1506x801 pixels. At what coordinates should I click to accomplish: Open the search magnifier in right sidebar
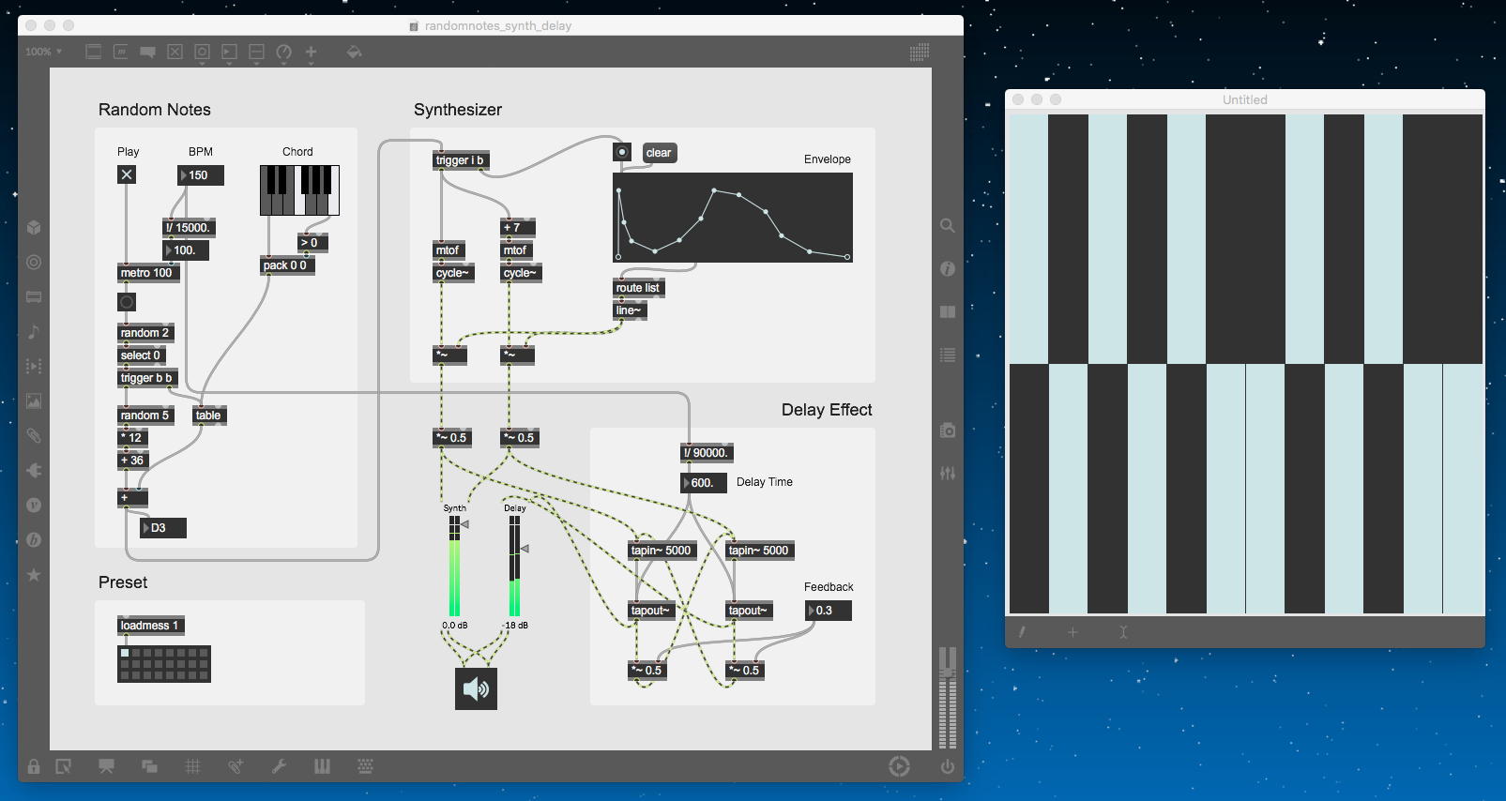coord(948,226)
